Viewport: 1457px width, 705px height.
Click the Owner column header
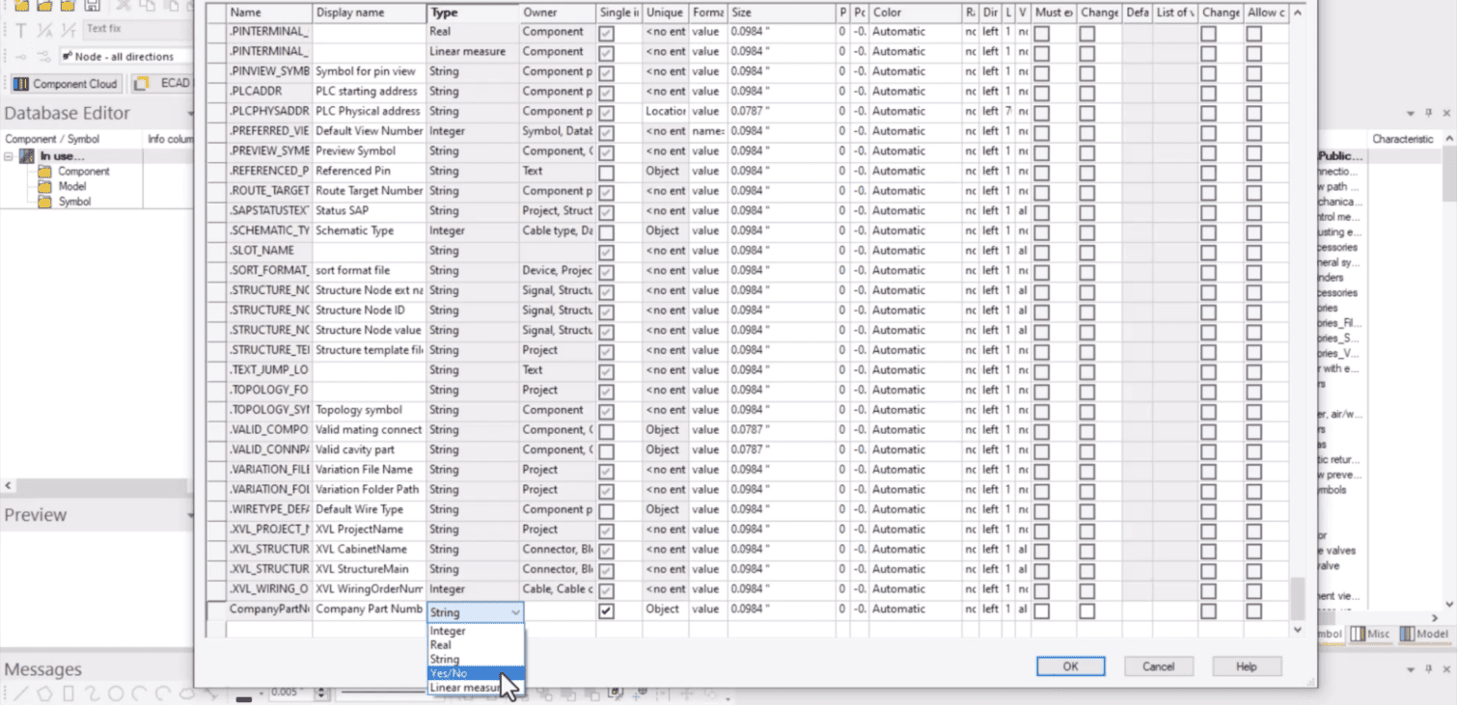click(x=557, y=13)
